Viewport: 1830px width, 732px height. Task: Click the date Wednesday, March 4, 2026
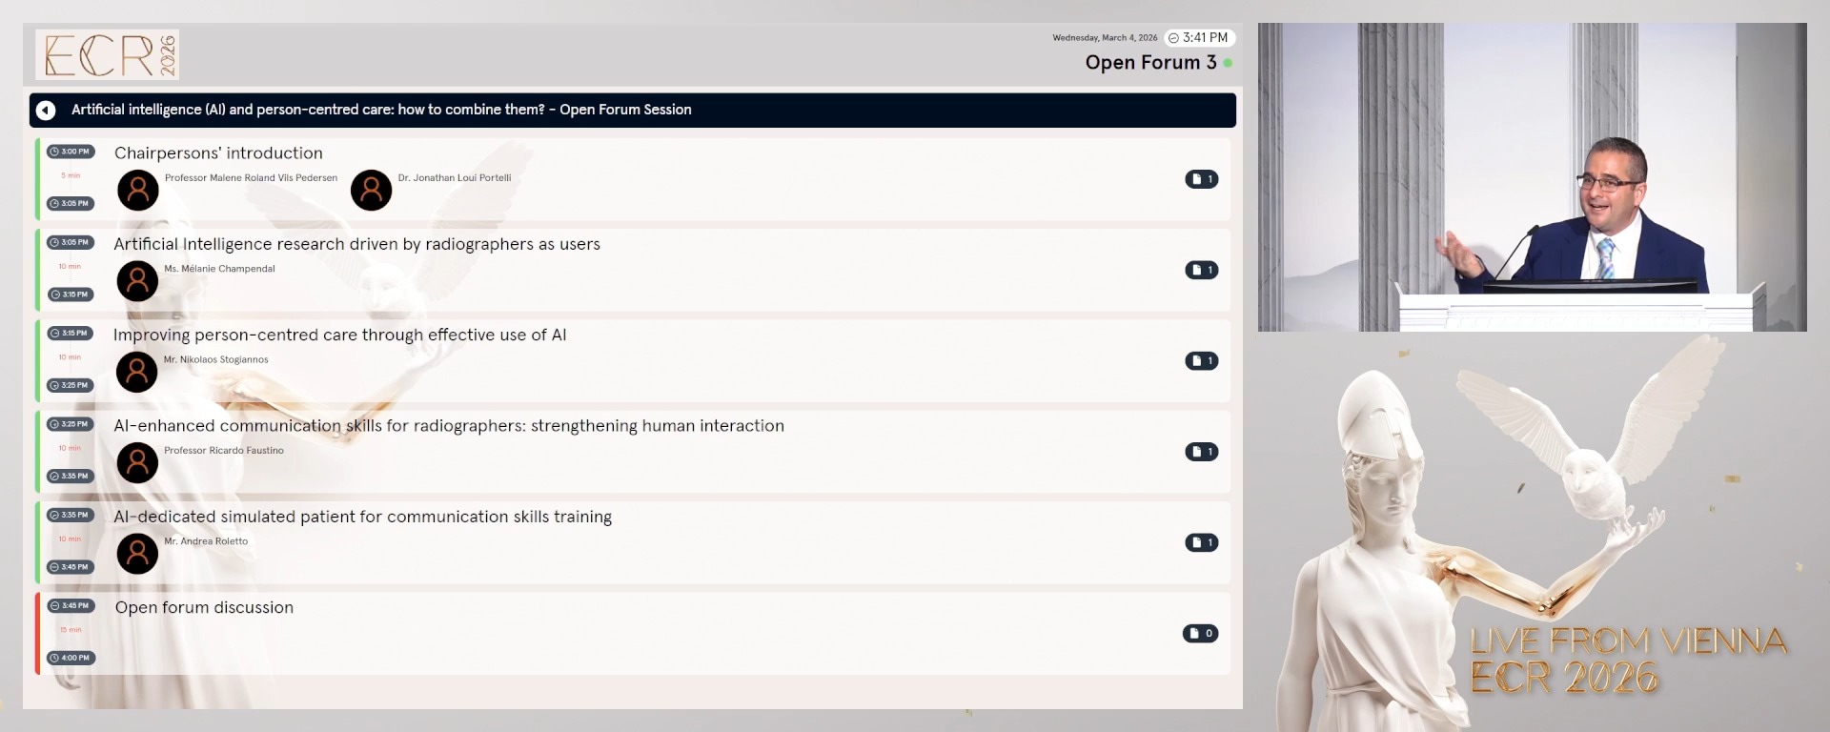(1105, 38)
